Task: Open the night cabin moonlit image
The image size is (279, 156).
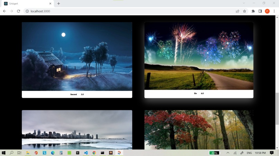Action: (77, 56)
